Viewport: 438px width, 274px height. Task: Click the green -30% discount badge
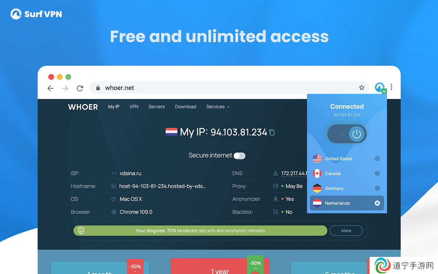[255, 264]
